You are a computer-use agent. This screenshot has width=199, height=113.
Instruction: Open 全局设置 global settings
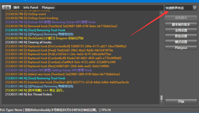click(181, 30)
